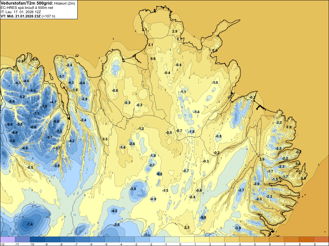Select the 'EC-HRES spá brúuð á 500m net' line
The height and width of the screenshot is (246, 329).
pyautogui.click(x=27, y=8)
